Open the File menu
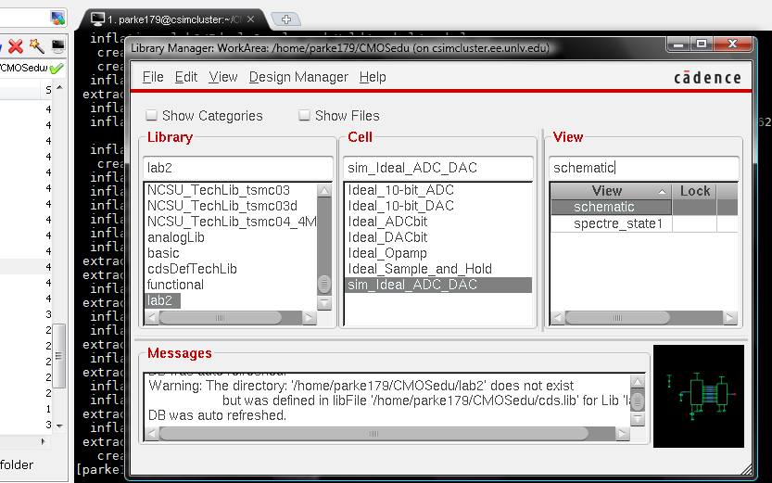 (x=153, y=77)
